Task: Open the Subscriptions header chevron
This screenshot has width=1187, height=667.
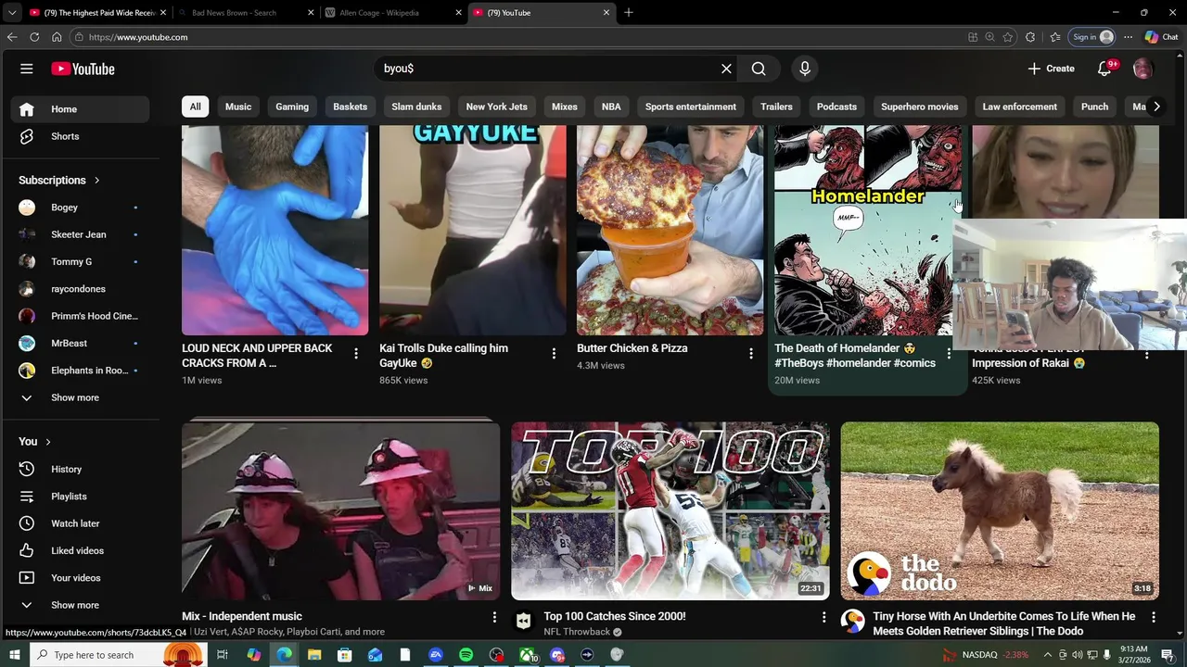Action: [96, 180]
